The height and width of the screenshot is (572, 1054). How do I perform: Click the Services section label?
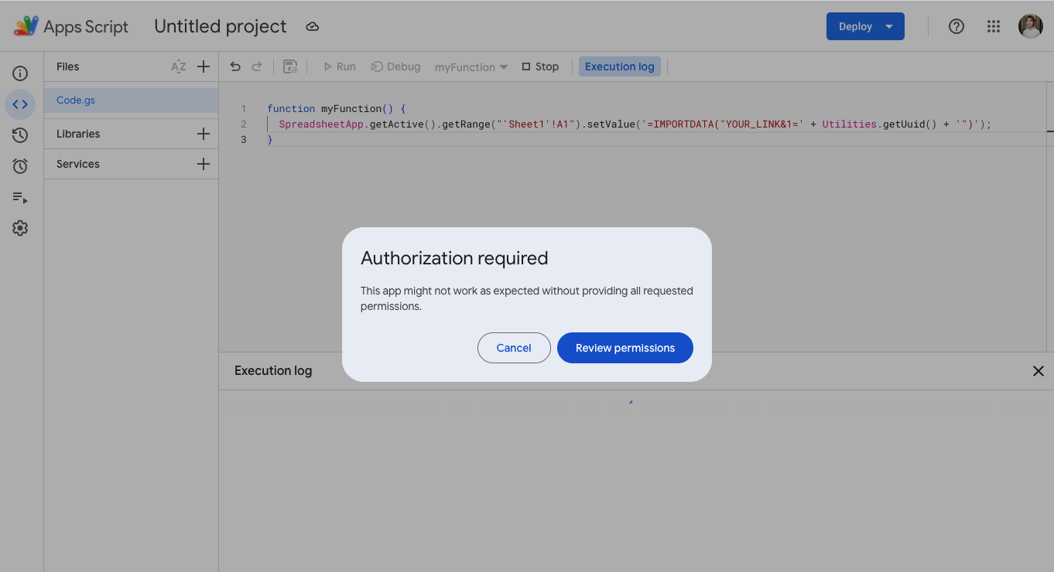[x=78, y=164]
